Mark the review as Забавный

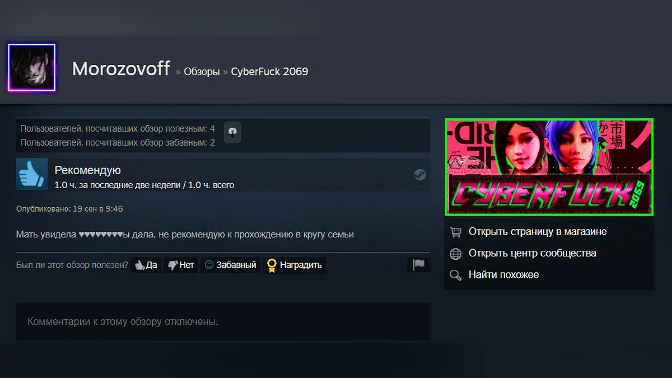[230, 265]
